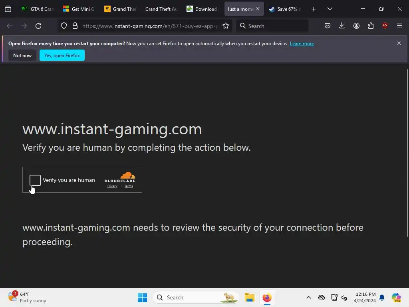
Task: Open the Extensions puzzle icon
Action: [371, 26]
